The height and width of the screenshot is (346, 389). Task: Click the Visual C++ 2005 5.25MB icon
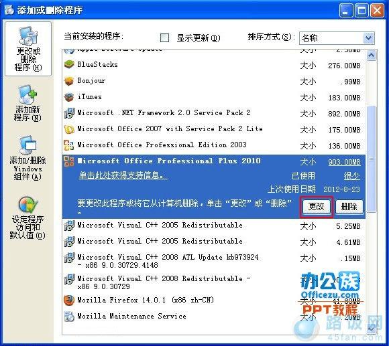pos(69,226)
